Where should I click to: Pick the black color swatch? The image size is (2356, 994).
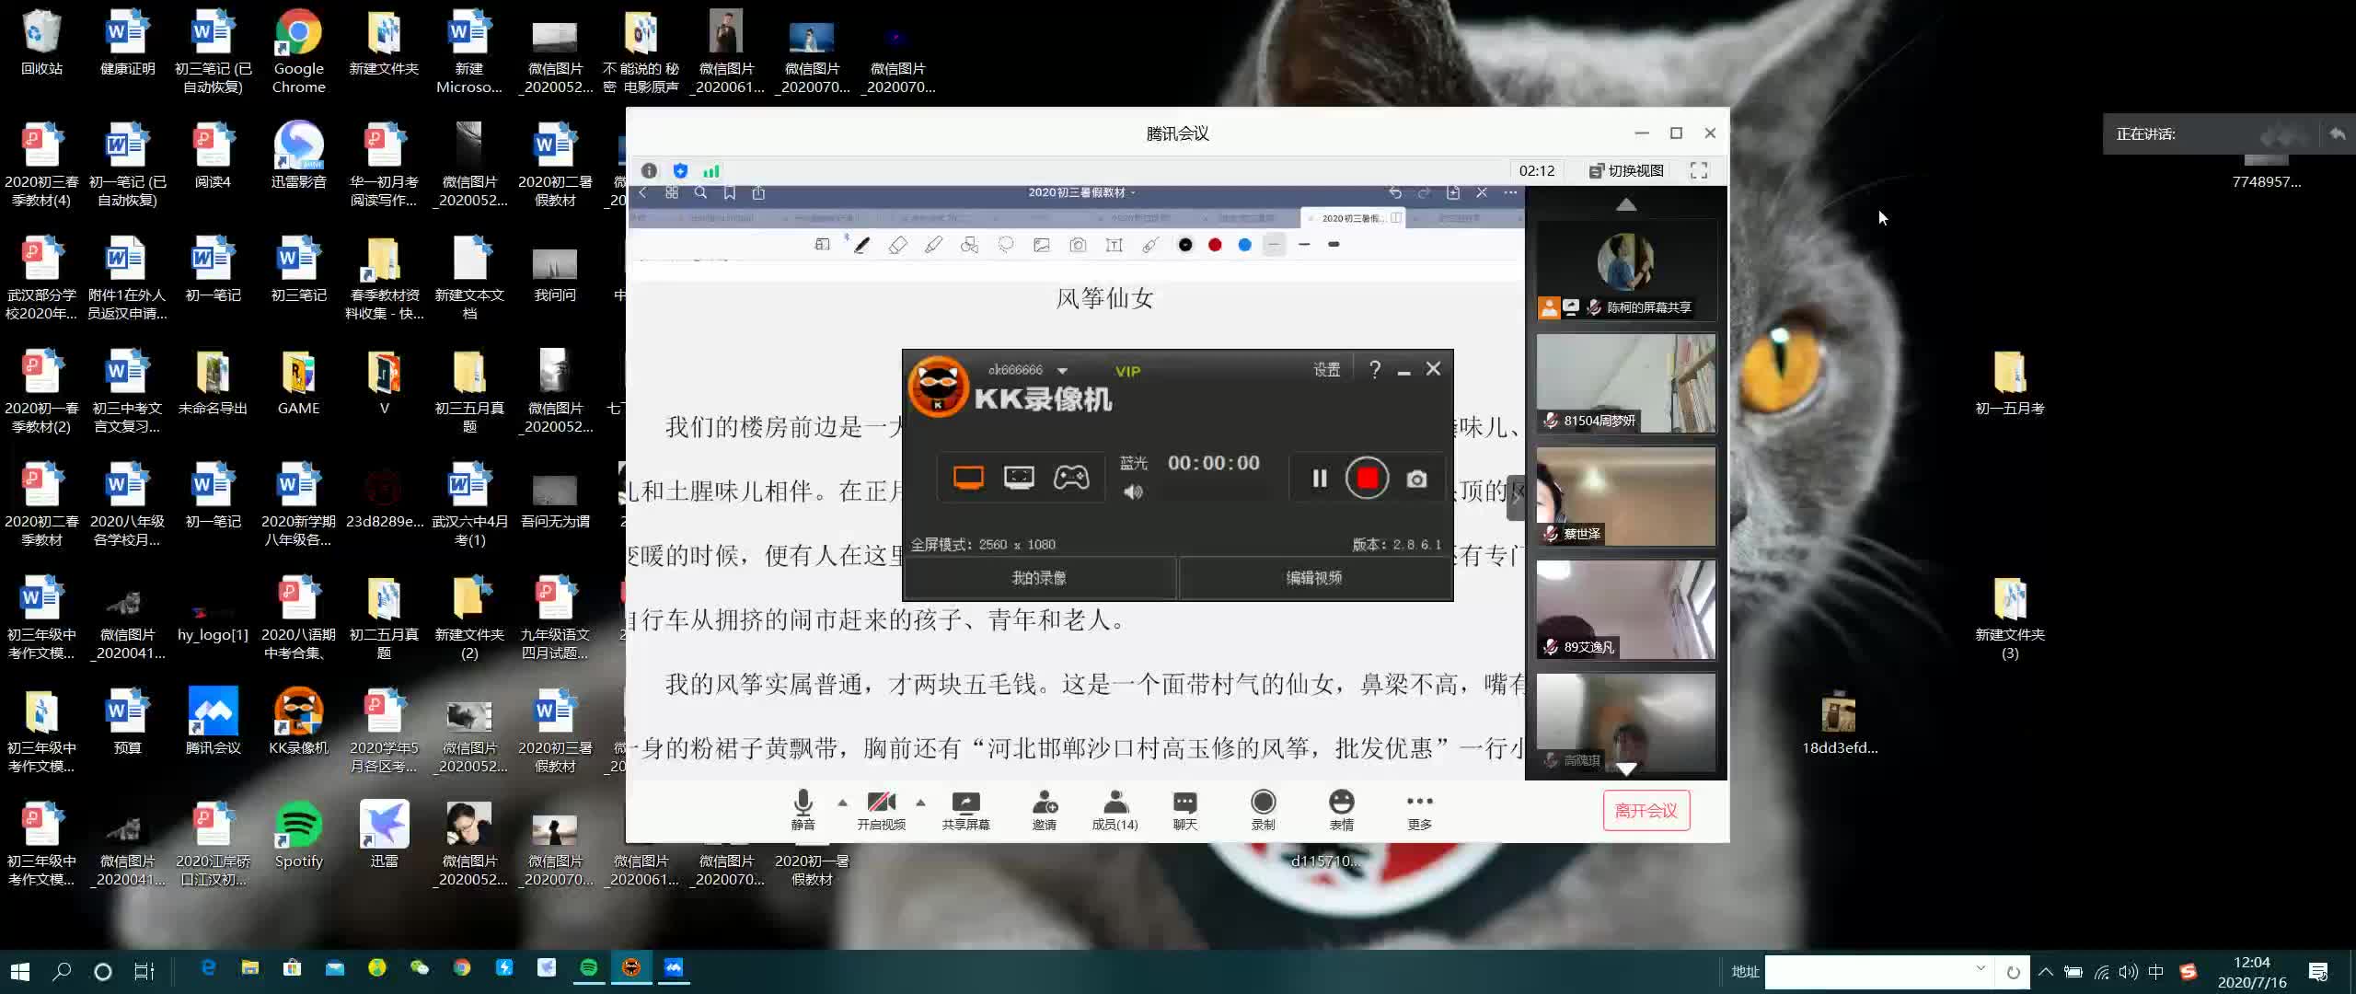(x=1185, y=245)
